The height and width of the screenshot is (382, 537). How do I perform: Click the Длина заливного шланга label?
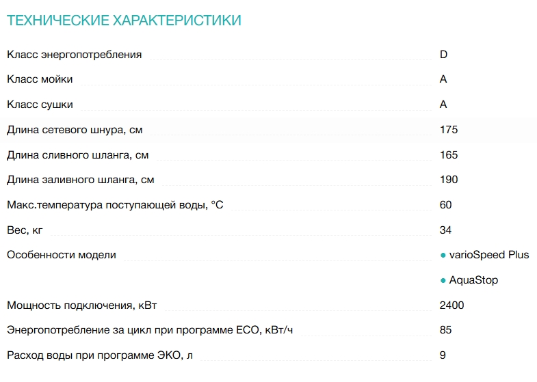click(80, 180)
